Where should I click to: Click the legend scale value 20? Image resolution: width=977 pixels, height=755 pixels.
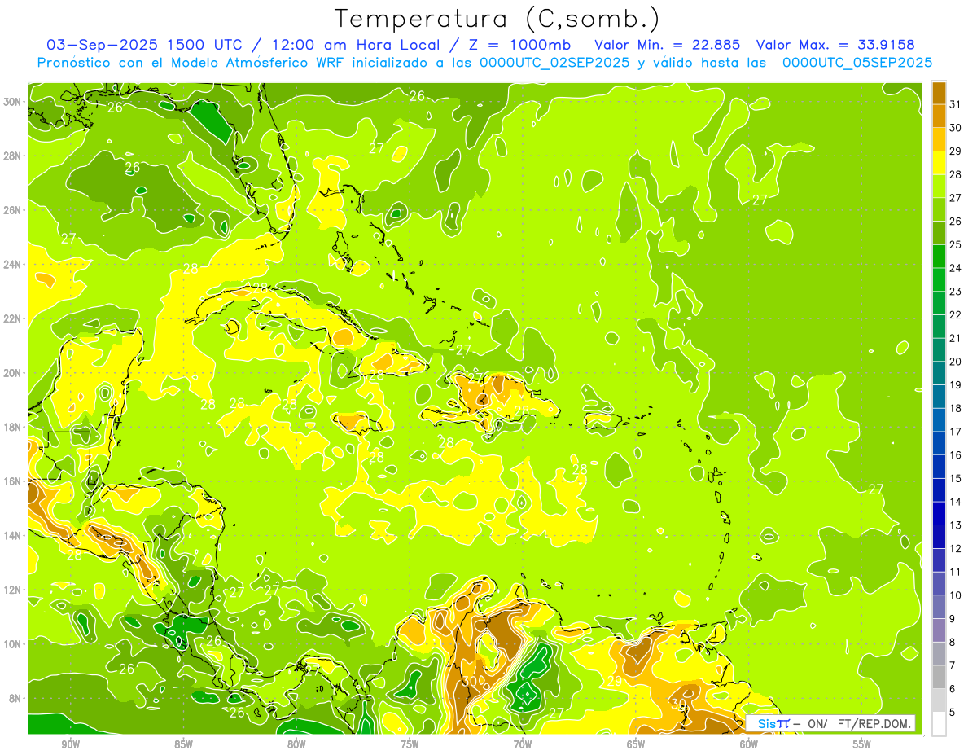pos(955,362)
